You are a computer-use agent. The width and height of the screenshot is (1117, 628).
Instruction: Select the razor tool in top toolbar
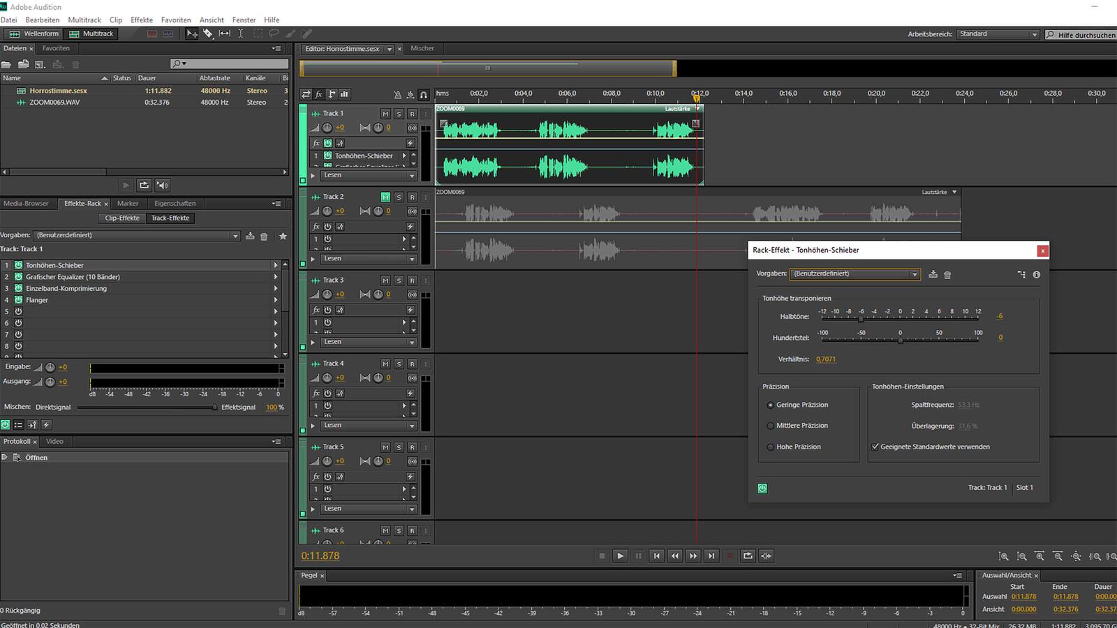(208, 33)
